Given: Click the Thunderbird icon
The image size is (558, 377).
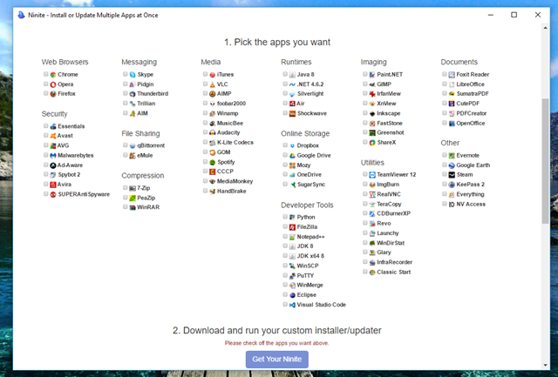Looking at the screenshot, I should (x=133, y=94).
